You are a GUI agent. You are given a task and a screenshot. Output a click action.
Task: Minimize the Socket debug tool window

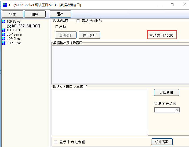(x=160, y=5)
